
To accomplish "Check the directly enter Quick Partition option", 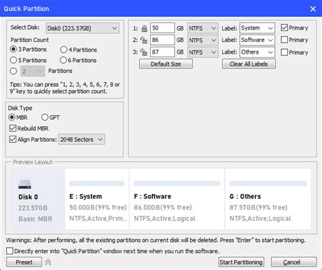I will coord(10,251).
